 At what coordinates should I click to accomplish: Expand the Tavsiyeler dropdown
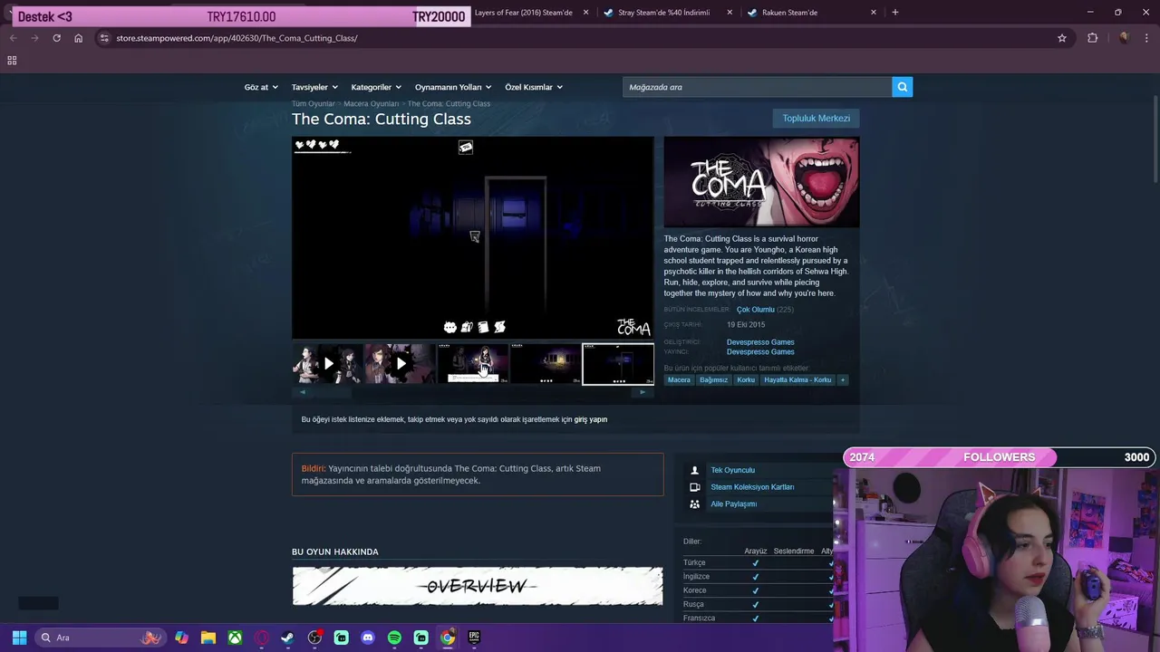[x=314, y=87]
